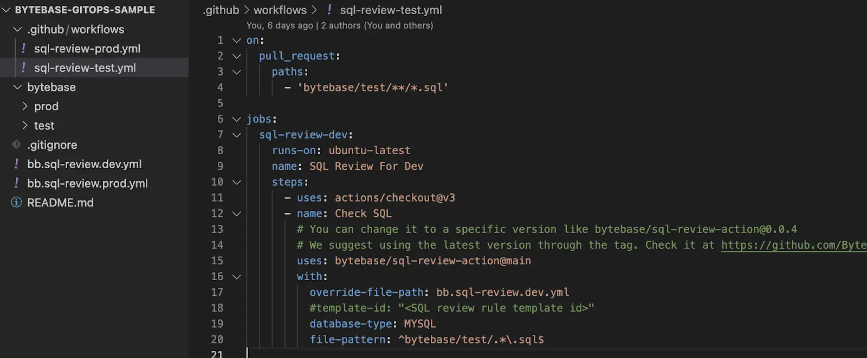Image resolution: width=867 pixels, height=358 pixels.
Task: Fold the 'name: Check SQL' block at line 12
Action: pos(237,214)
